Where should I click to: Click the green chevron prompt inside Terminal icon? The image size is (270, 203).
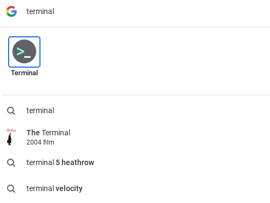(x=21, y=51)
